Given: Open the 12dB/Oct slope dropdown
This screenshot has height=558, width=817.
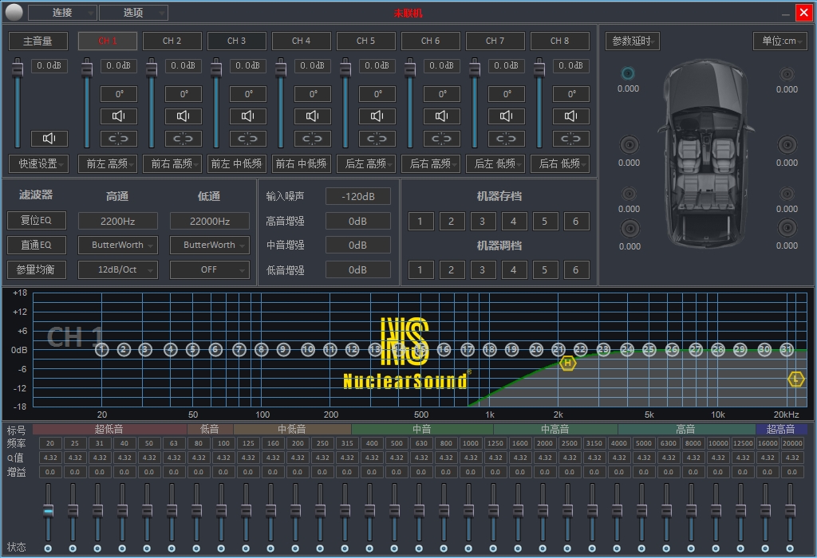Looking at the screenshot, I should click(x=118, y=269).
